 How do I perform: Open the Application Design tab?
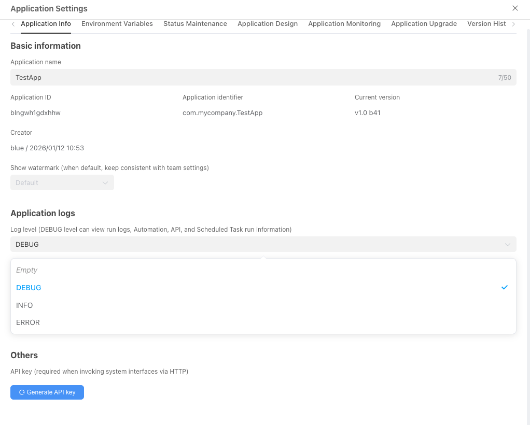[x=268, y=23]
